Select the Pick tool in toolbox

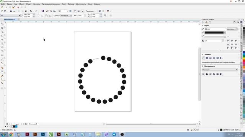2,20
